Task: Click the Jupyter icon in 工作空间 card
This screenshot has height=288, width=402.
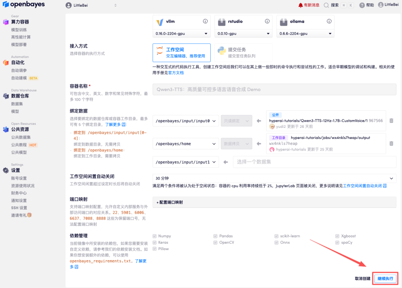Action: pos(159,51)
